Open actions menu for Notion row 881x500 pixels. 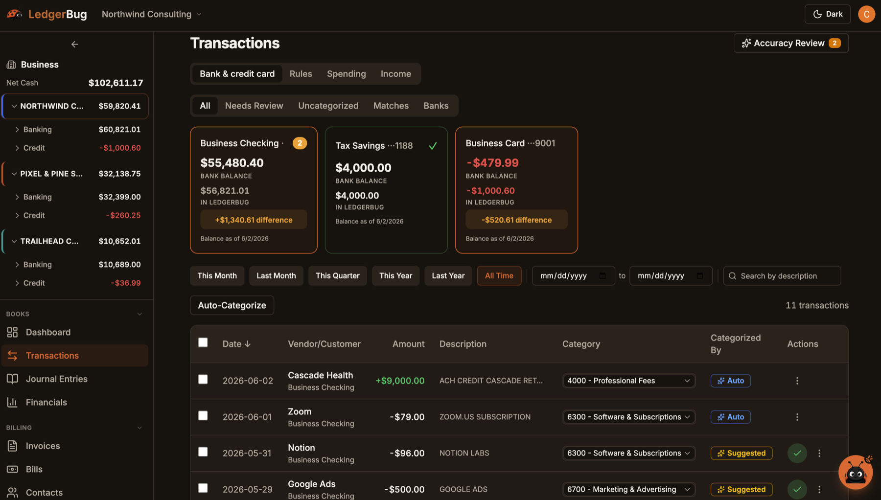pos(819,453)
